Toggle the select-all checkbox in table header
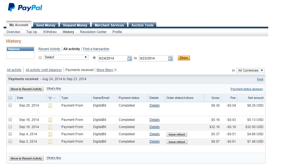Viewport: 282px width, 168px height. [x=10, y=98]
